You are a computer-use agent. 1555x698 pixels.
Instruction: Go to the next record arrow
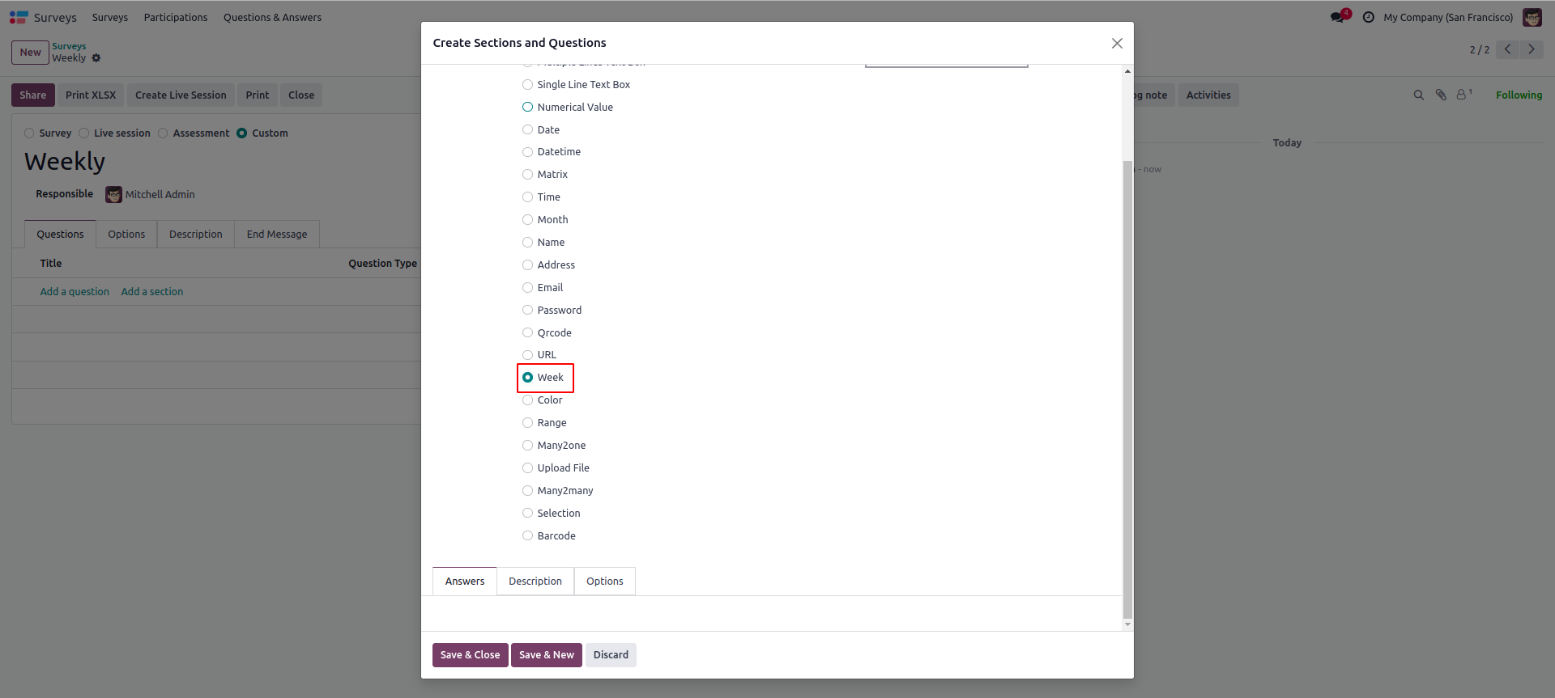click(1532, 49)
